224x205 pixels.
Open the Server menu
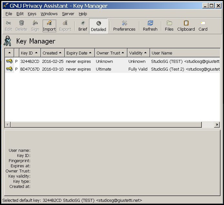click(x=68, y=14)
